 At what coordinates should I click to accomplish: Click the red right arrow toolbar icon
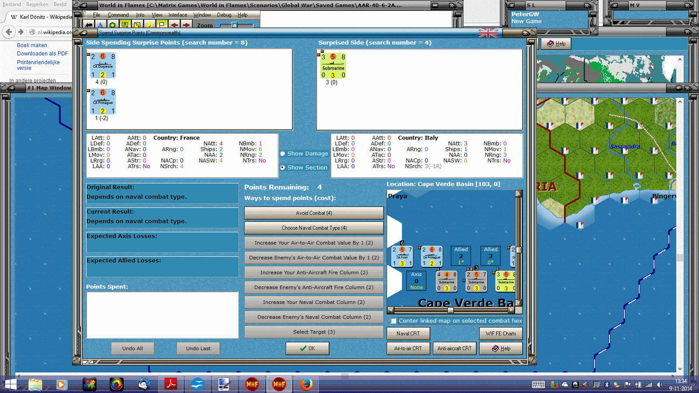coord(186,25)
